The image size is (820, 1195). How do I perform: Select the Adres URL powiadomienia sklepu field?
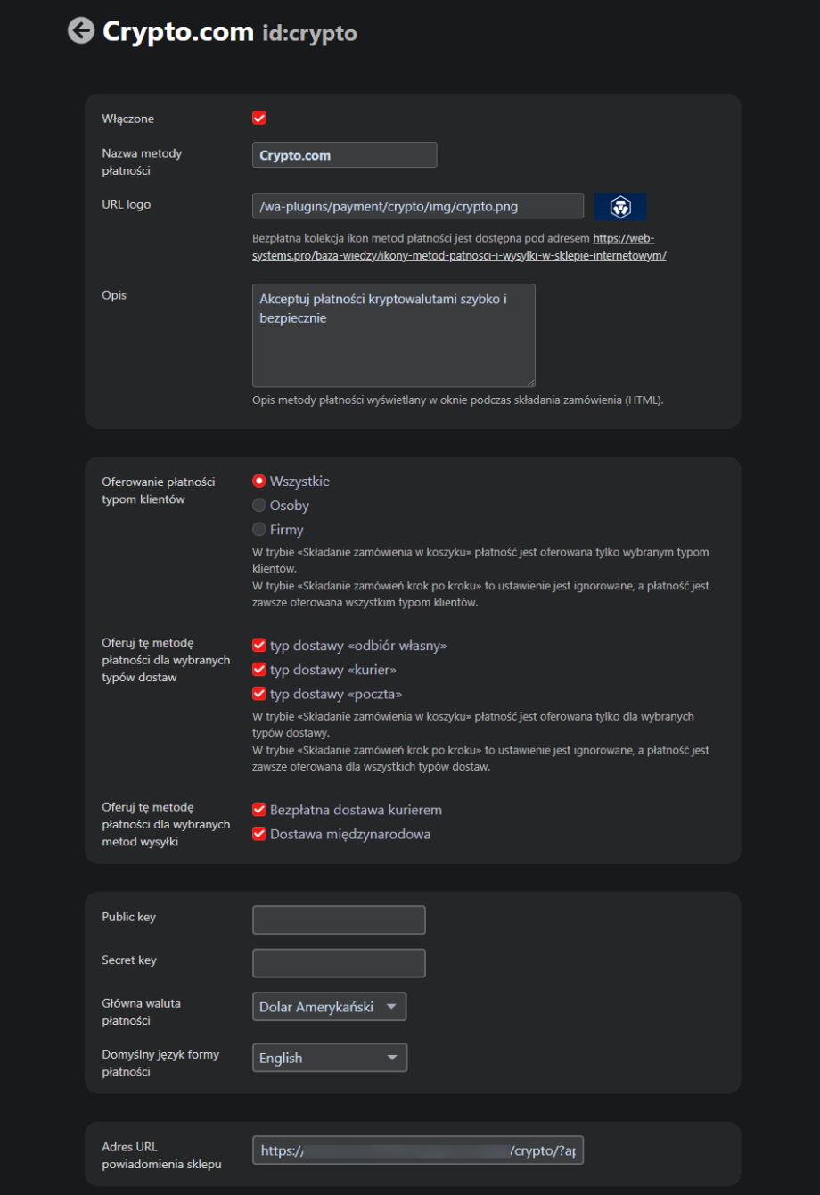[417, 1150]
